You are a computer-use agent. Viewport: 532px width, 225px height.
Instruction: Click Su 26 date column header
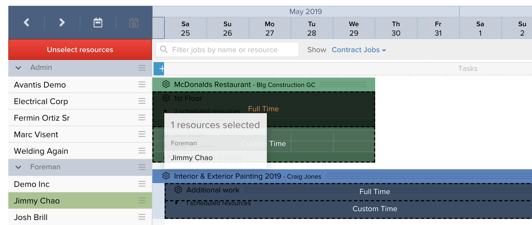click(x=227, y=28)
